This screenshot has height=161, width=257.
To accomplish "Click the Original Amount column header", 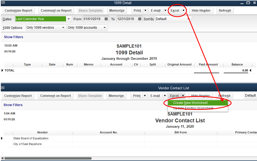I will coord(179,64).
